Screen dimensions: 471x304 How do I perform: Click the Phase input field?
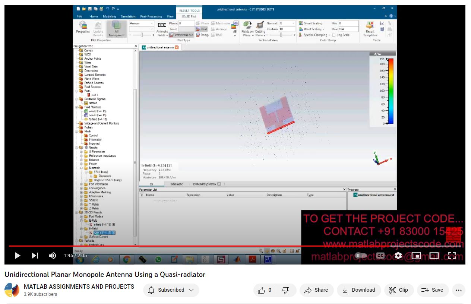186,23
